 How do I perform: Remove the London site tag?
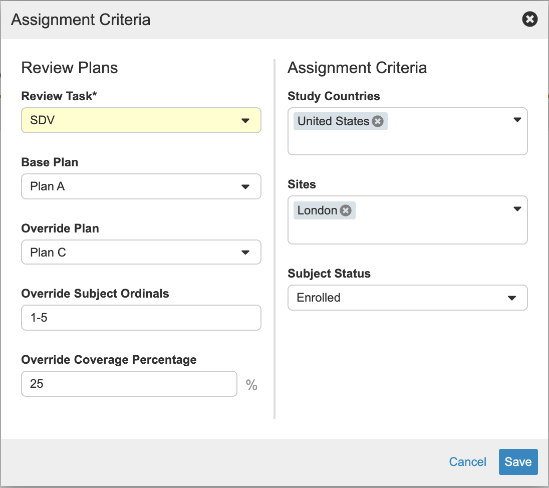click(x=346, y=210)
